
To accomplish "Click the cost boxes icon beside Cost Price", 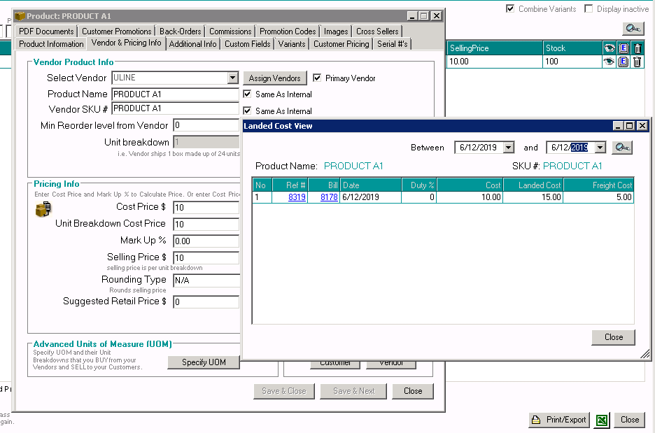I will 43,208.
